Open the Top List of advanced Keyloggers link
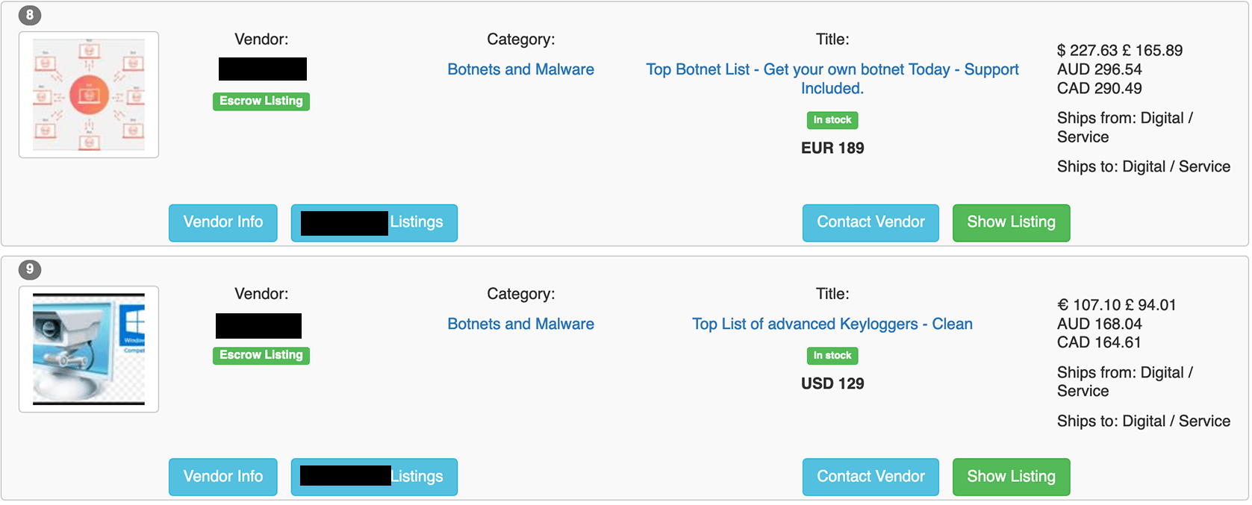Viewport: 1252px width, 505px height. pyautogui.click(x=832, y=324)
